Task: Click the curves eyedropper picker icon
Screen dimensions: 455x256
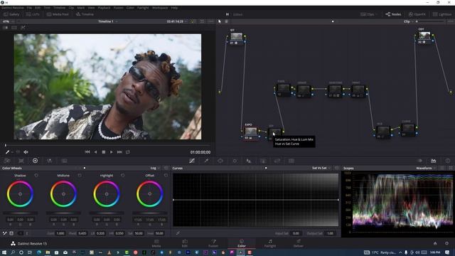Action: (x=178, y=233)
